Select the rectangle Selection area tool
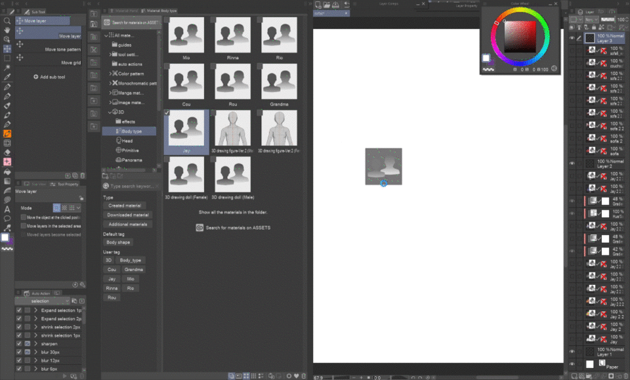Screen dimensions: 630x380 point(7,58)
